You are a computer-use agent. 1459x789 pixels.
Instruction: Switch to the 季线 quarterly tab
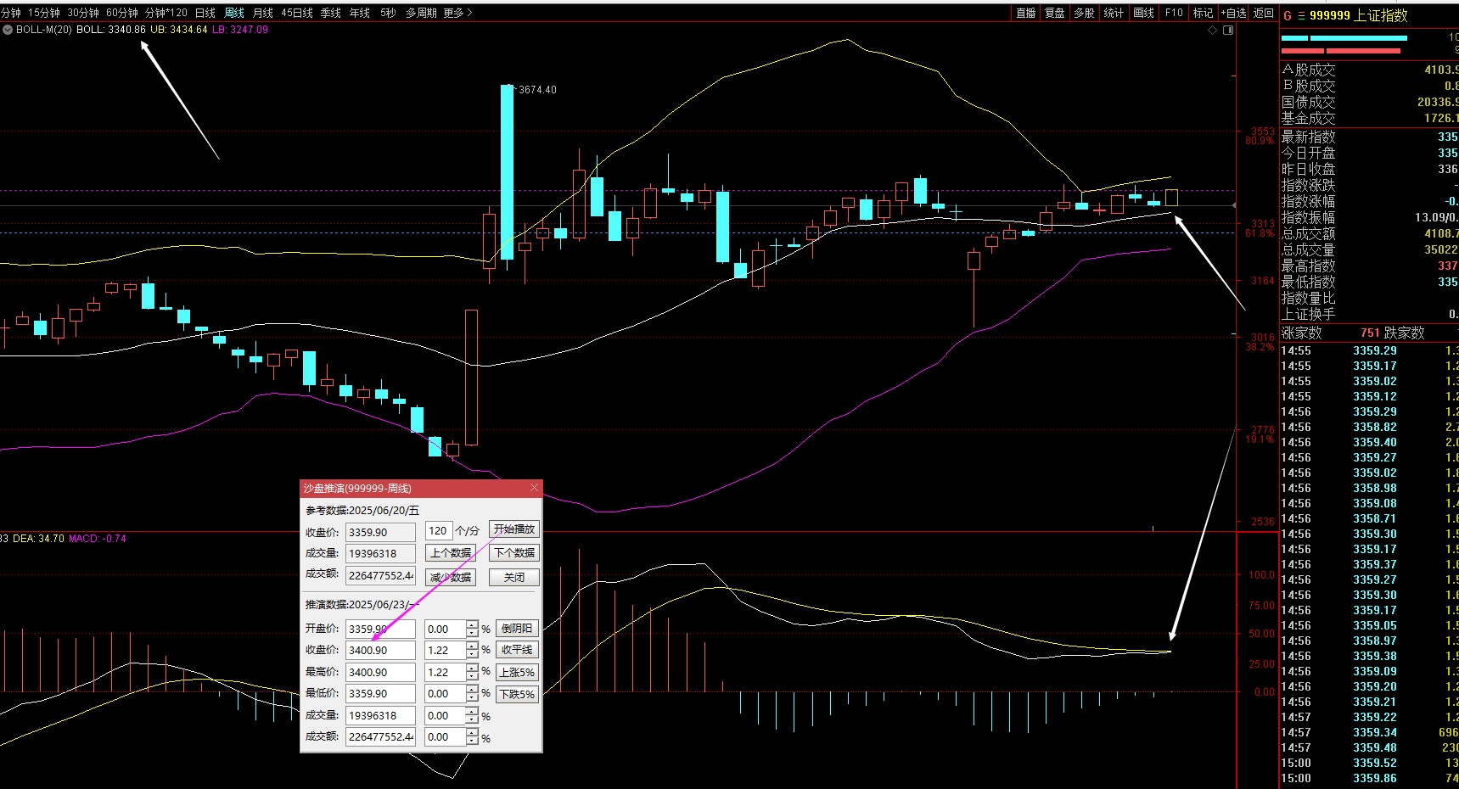(x=331, y=13)
